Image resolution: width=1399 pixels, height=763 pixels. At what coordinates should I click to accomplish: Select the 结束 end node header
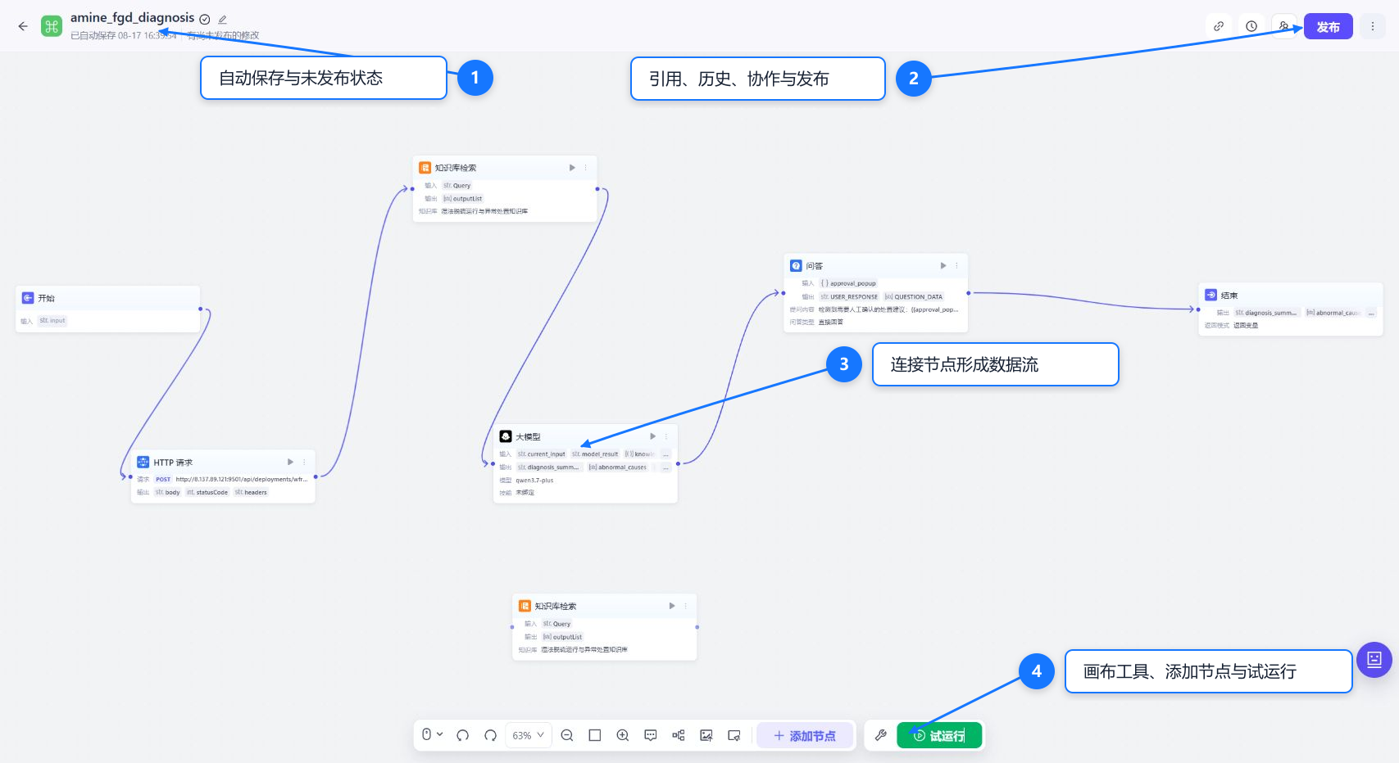pyautogui.click(x=1290, y=295)
